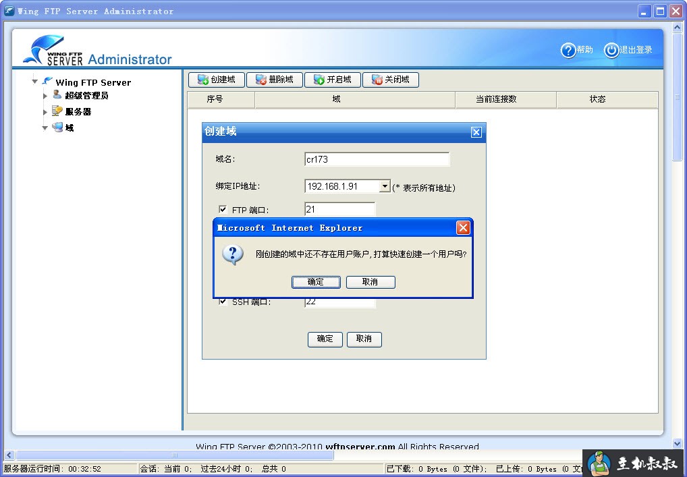Click the 域 column header in table
The image size is (687, 477).
(355, 99)
